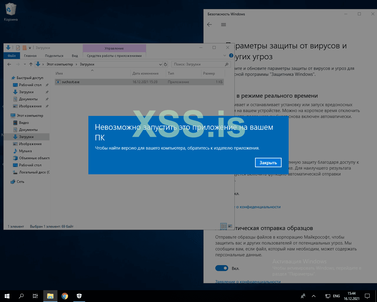Image resolution: width=377 pixels, height=302 pixels.
Task: Open the People icon in taskbar
Action: coord(303,296)
